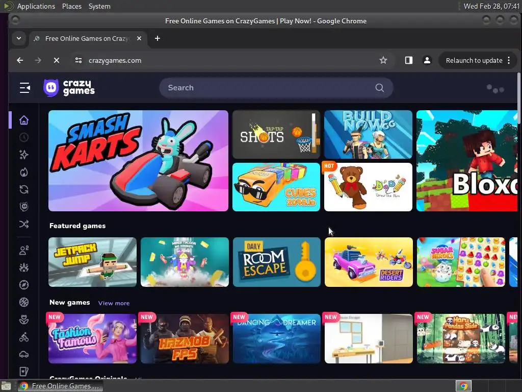Image resolution: width=522 pixels, height=392 pixels.
Task: Open the Cubes 2048.io game tile
Action: [276, 187]
